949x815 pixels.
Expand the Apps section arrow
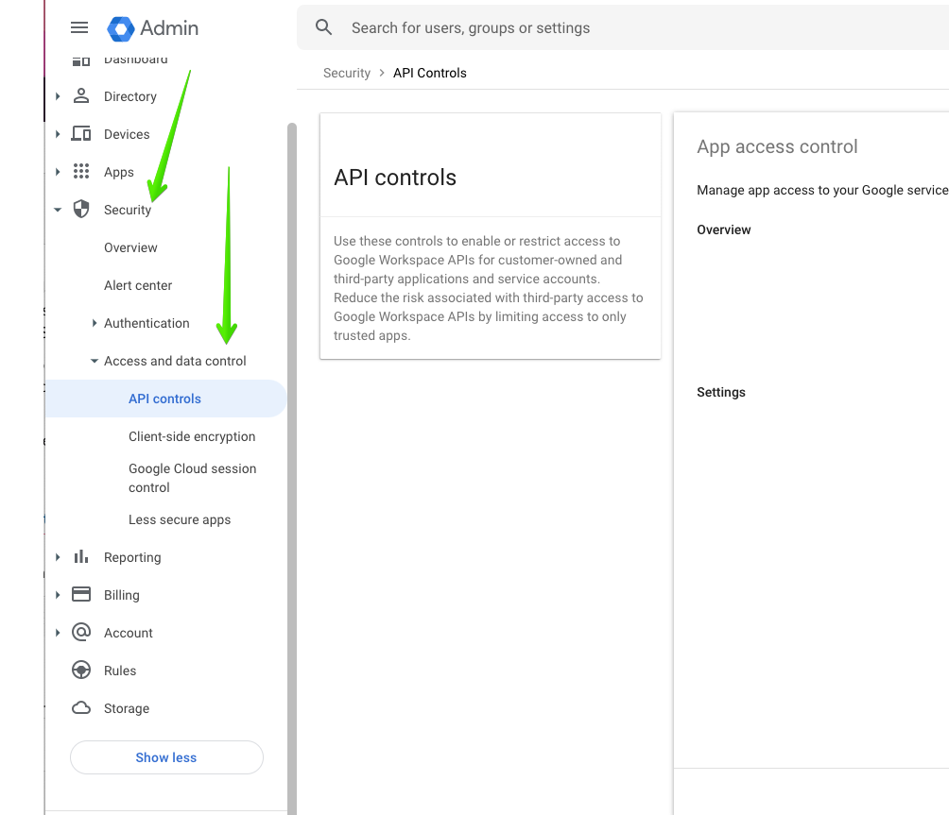(x=58, y=172)
